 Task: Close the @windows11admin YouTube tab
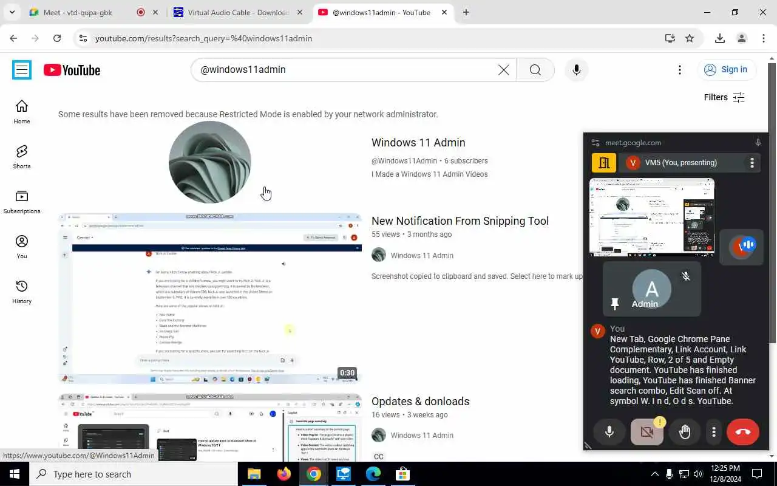(444, 12)
